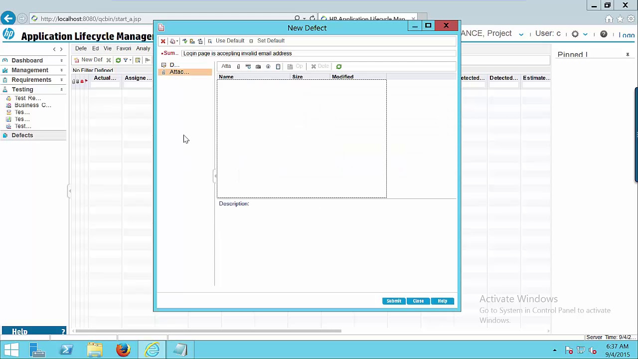Collapse the Testing module section

[x=61, y=90]
